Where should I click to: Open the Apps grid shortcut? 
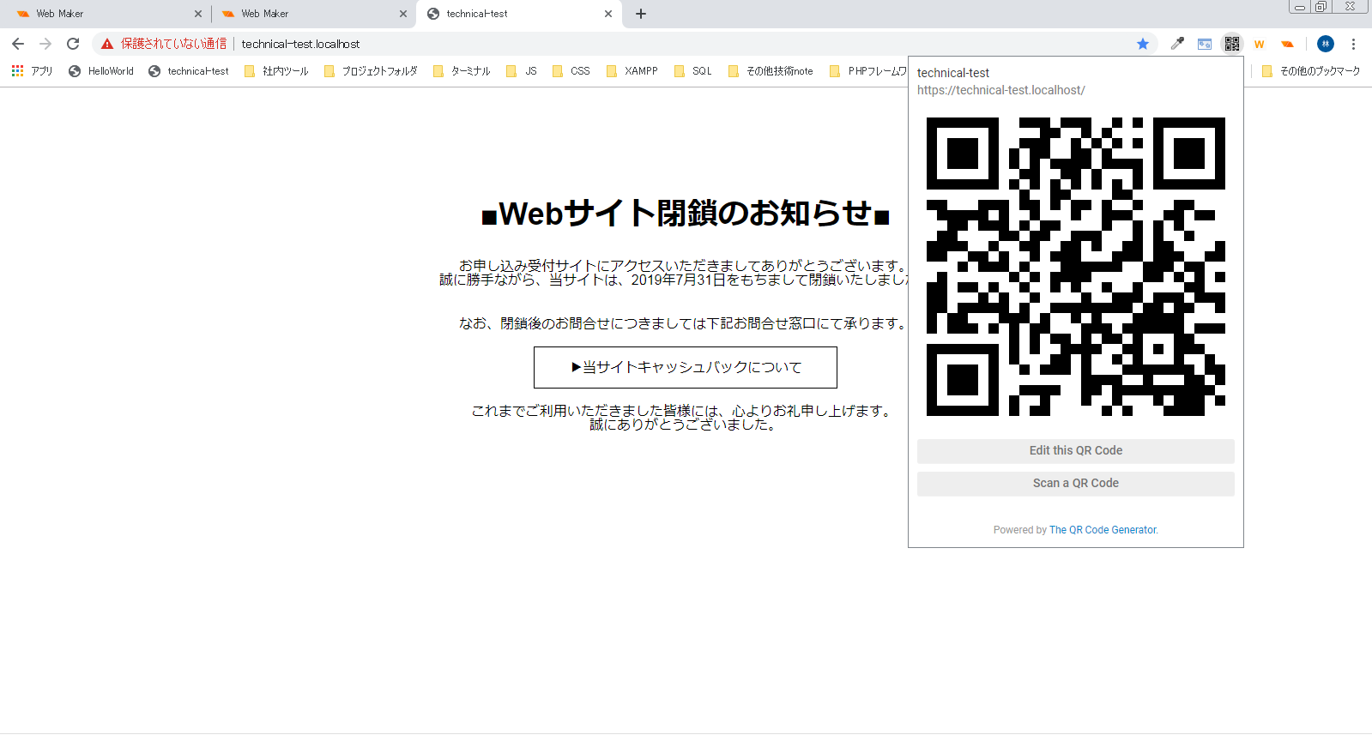pyautogui.click(x=32, y=71)
